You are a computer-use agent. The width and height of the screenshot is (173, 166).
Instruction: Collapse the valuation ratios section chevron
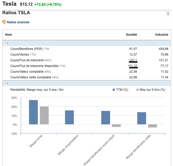[7, 43]
